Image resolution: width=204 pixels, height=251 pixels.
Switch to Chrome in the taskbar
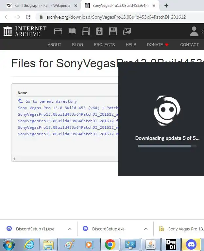pos(110,245)
